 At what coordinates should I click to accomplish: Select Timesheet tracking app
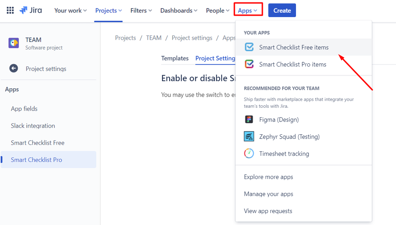304,154
